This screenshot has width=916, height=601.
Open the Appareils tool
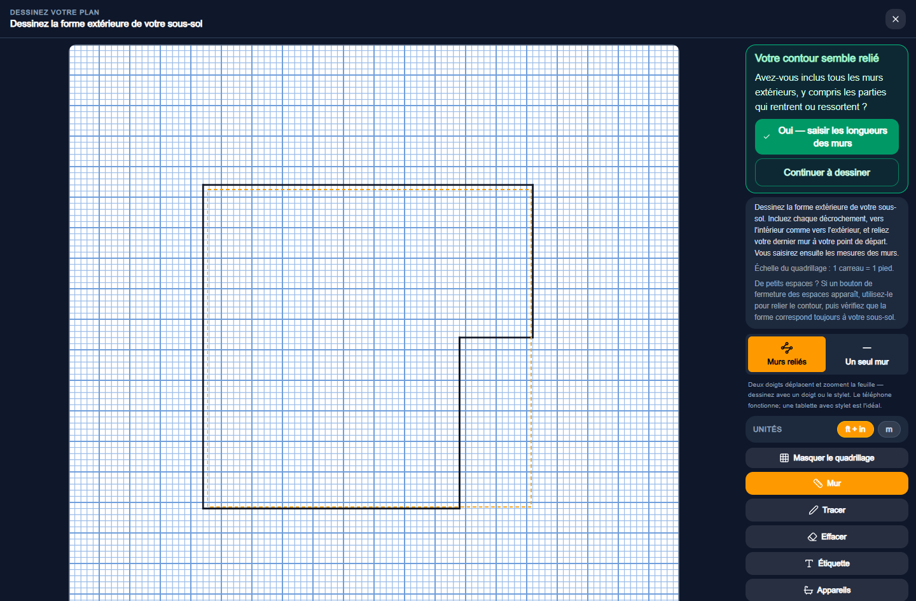(826, 590)
